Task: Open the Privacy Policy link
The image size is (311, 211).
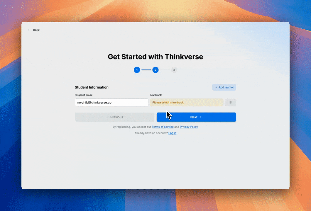Action: point(189,127)
